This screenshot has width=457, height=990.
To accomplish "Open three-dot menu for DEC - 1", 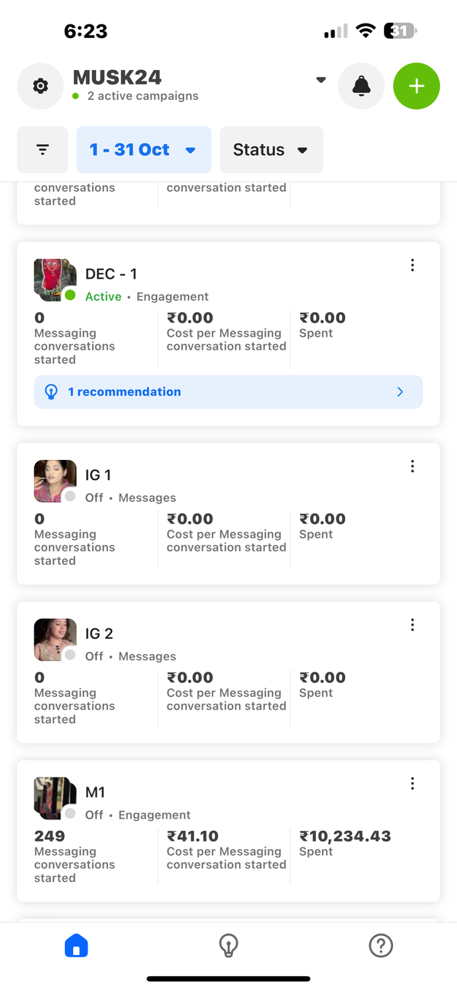I will [x=412, y=265].
